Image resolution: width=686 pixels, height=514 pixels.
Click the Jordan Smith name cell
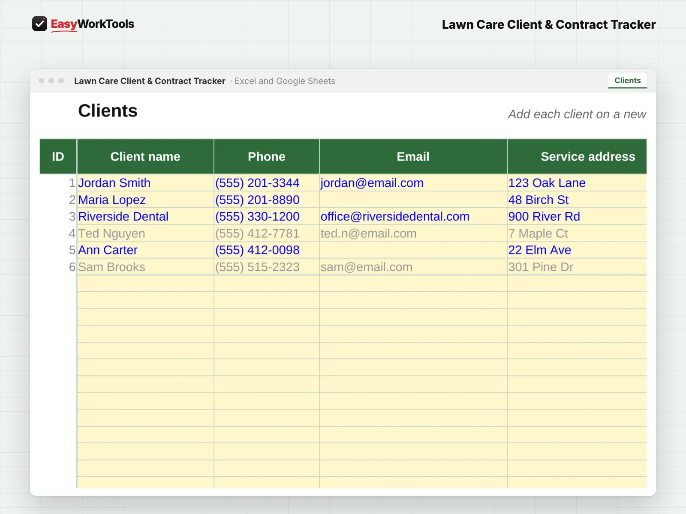(x=145, y=183)
